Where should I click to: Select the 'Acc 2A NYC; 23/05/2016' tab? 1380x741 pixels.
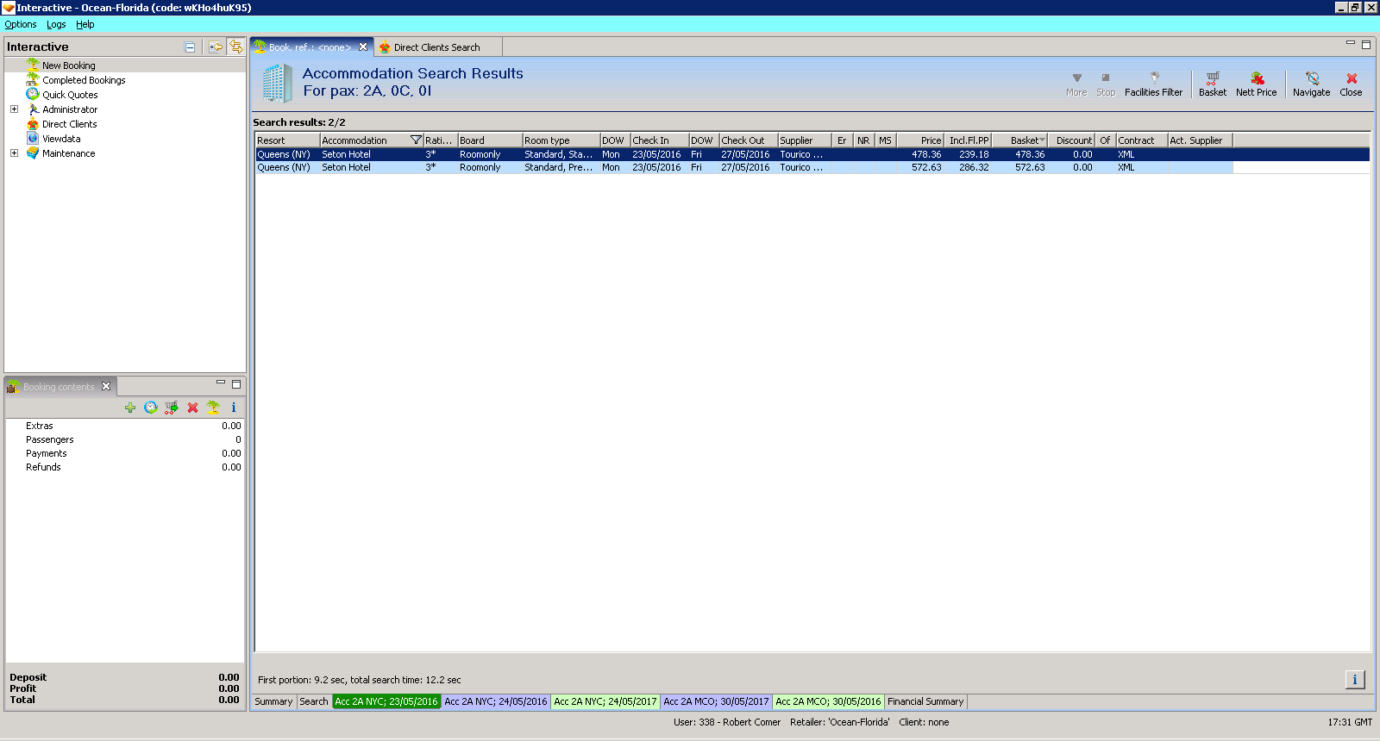click(386, 701)
